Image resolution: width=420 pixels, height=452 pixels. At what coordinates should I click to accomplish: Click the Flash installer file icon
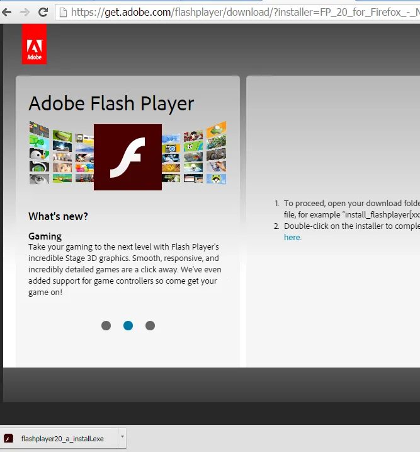coord(8,439)
